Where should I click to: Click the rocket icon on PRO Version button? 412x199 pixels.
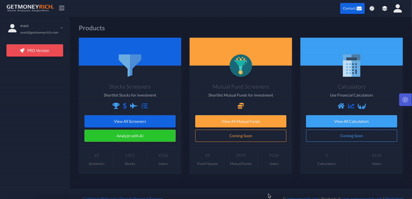click(x=22, y=51)
